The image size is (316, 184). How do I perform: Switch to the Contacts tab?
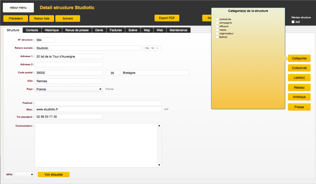click(32, 30)
